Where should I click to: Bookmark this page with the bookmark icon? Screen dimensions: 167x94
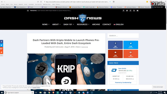[41, 2]
